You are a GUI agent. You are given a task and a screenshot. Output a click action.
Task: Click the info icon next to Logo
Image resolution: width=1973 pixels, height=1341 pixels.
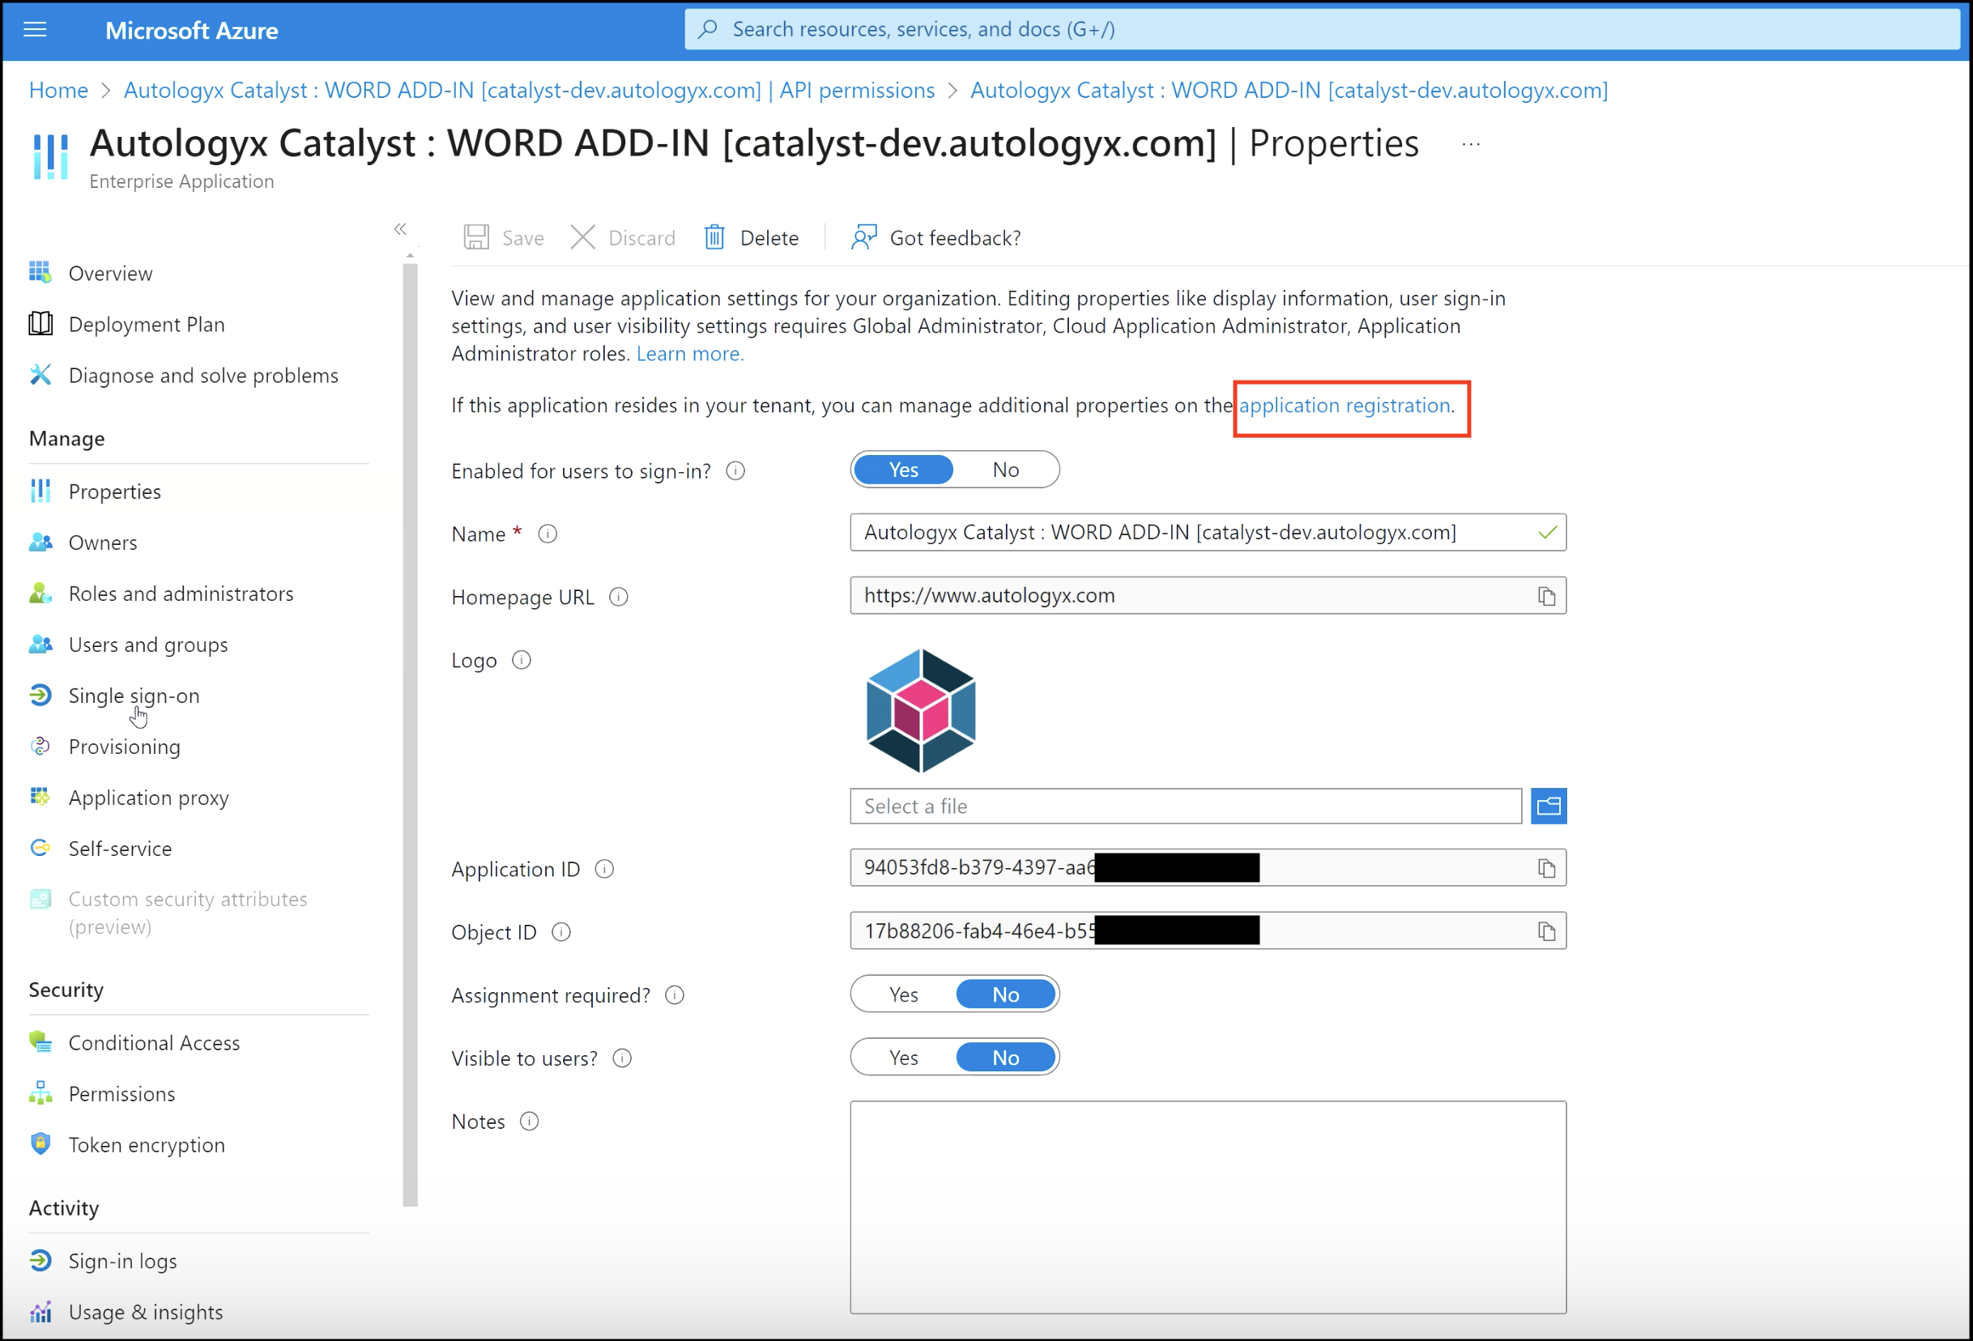[x=522, y=659]
